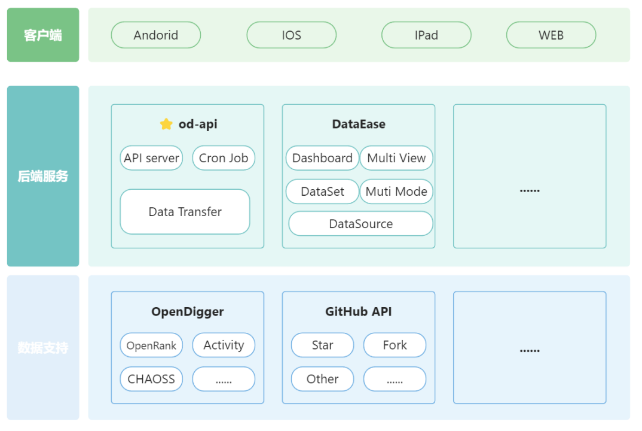Open the Data Transfer block
Viewport: 642px width, 431px height.
pos(185,212)
